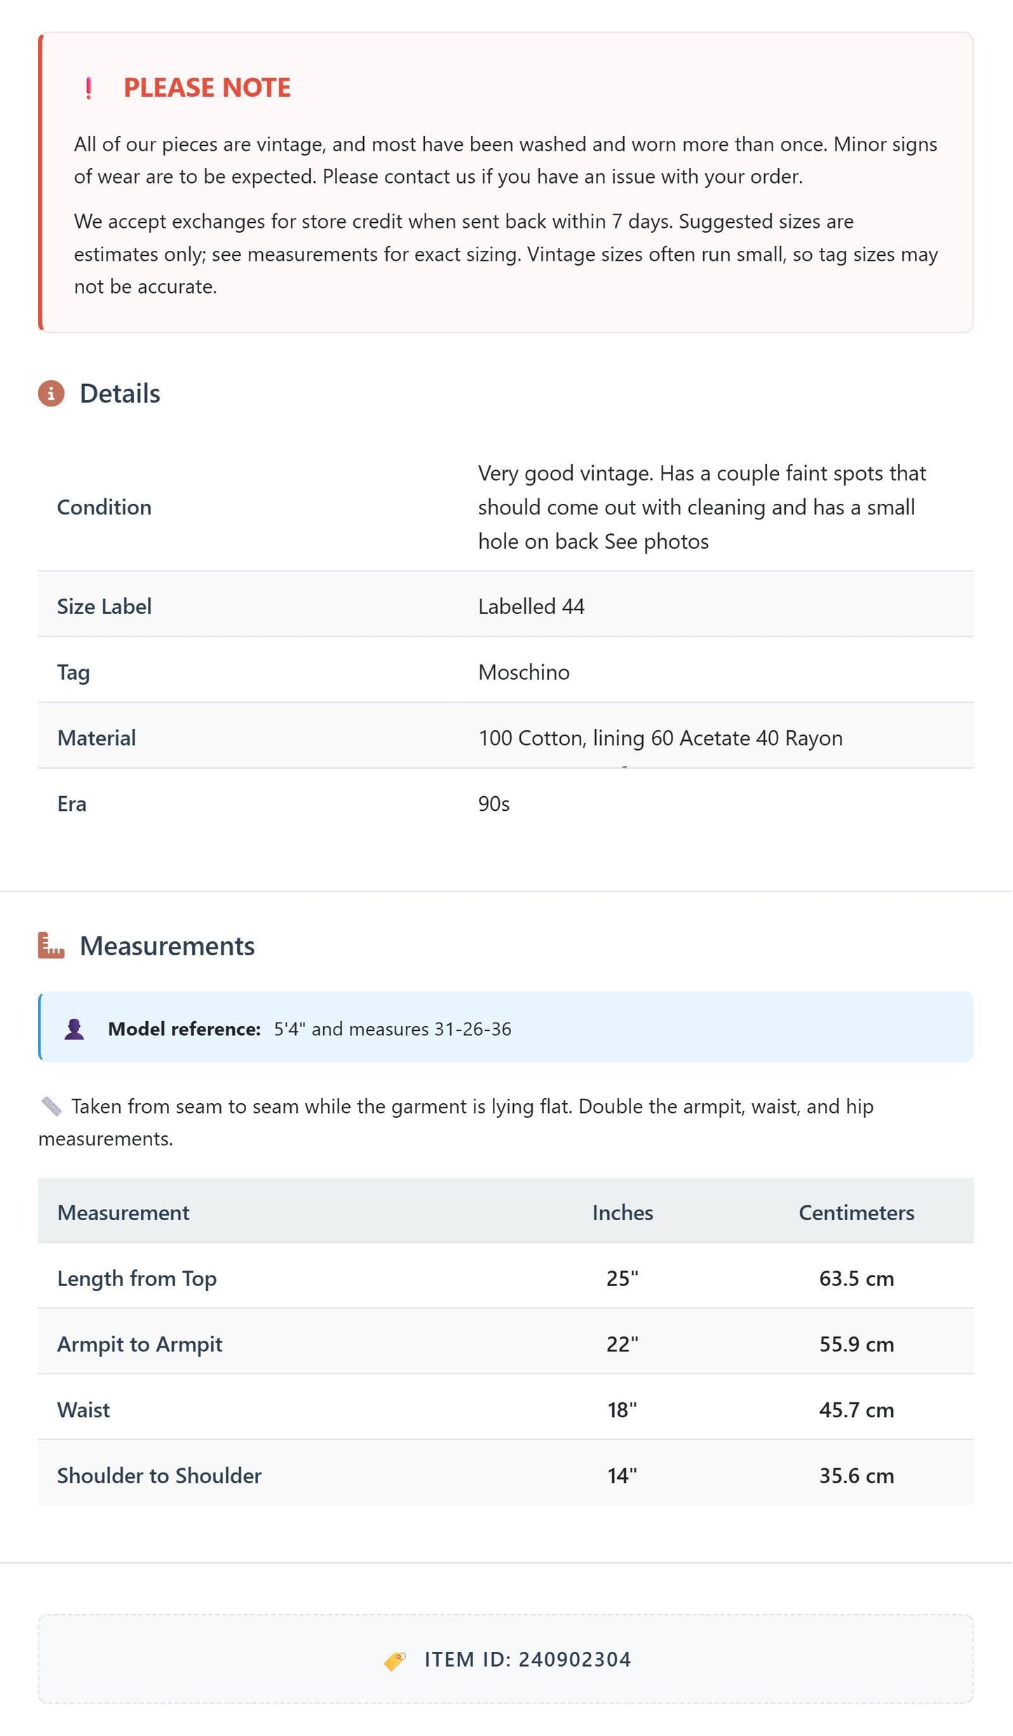Click the Details info circle icon
1013x1736 pixels.
(x=51, y=393)
